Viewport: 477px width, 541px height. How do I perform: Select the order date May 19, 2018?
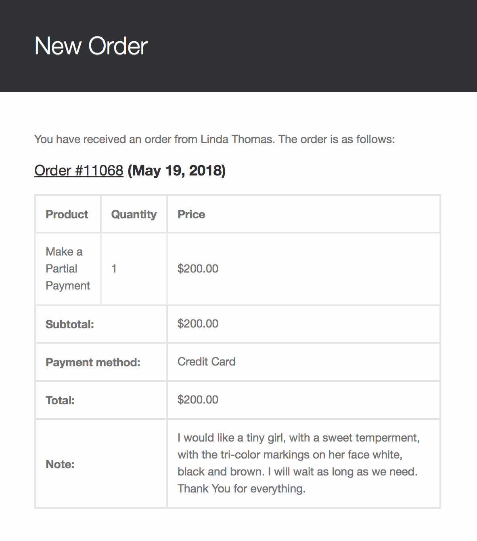pos(177,171)
